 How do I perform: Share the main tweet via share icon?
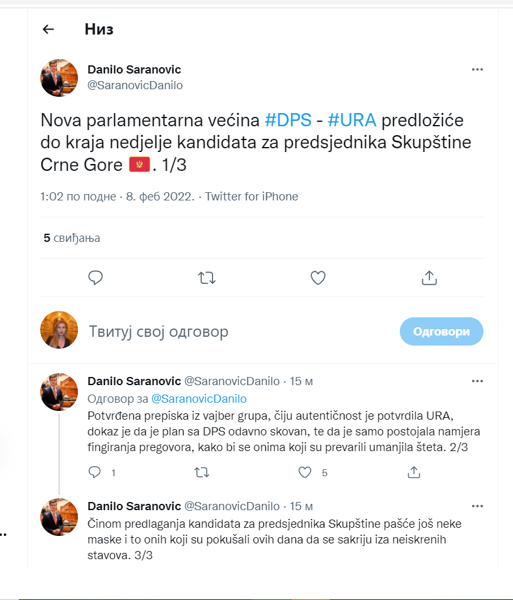[x=429, y=278]
